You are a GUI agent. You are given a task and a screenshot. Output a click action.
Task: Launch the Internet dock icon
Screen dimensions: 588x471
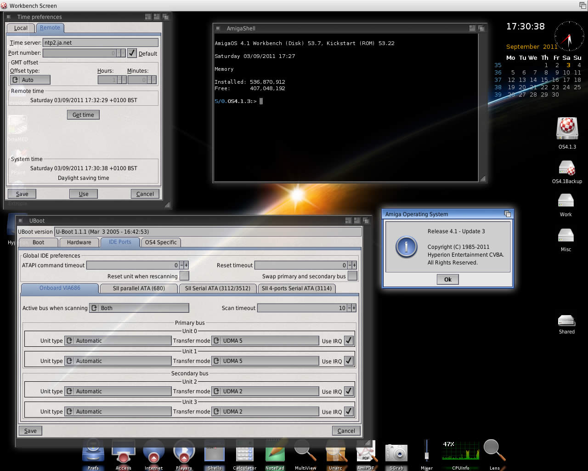tap(153, 451)
